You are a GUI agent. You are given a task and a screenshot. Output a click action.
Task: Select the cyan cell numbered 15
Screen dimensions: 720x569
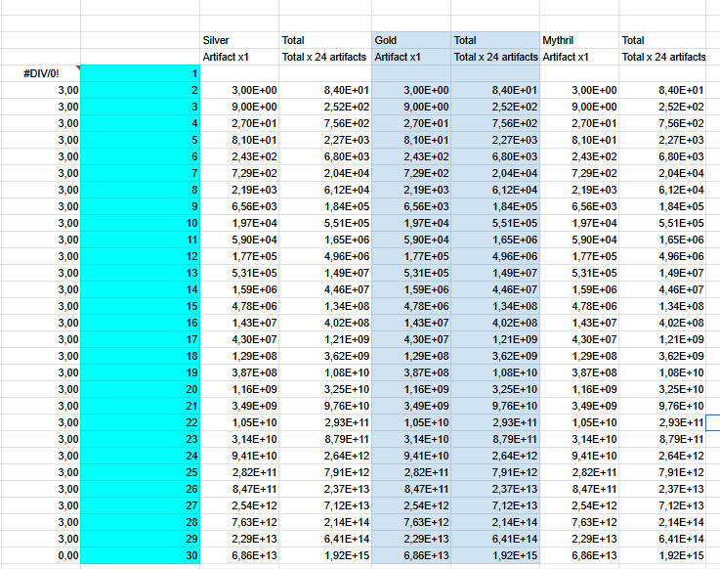(x=140, y=306)
